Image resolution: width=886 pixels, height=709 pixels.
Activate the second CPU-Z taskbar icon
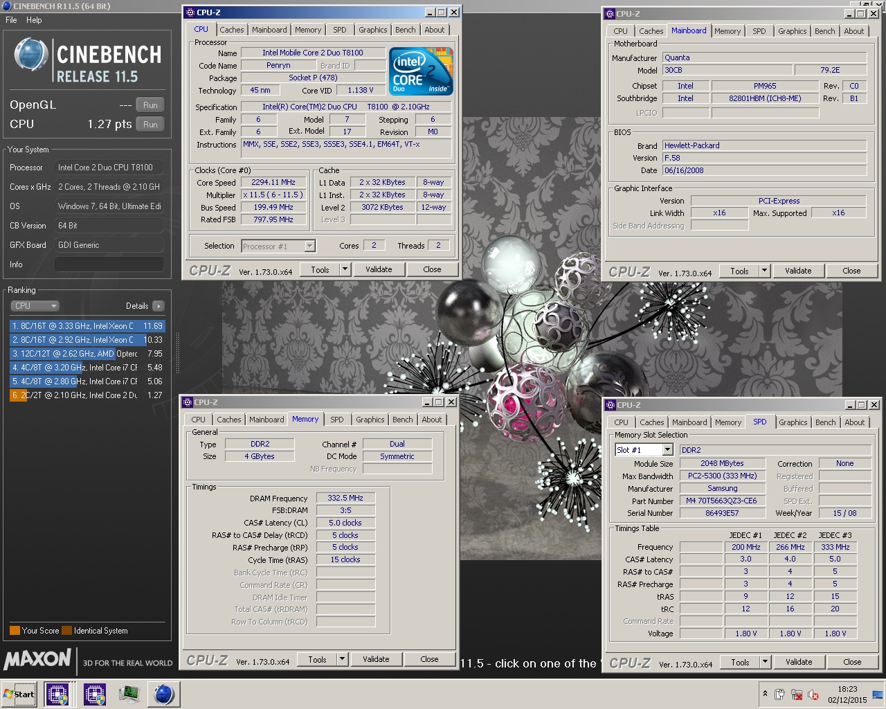(x=95, y=694)
